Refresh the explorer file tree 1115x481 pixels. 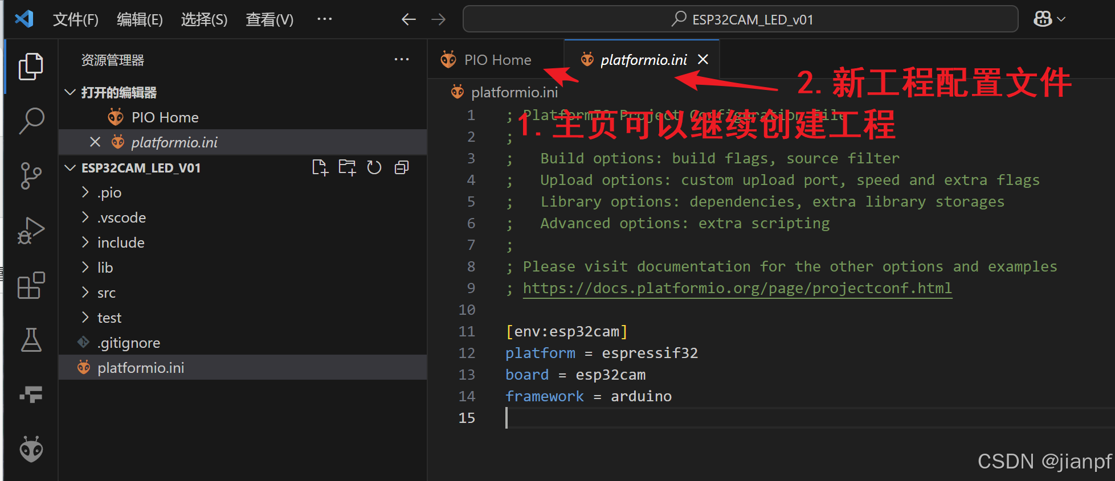[374, 168]
